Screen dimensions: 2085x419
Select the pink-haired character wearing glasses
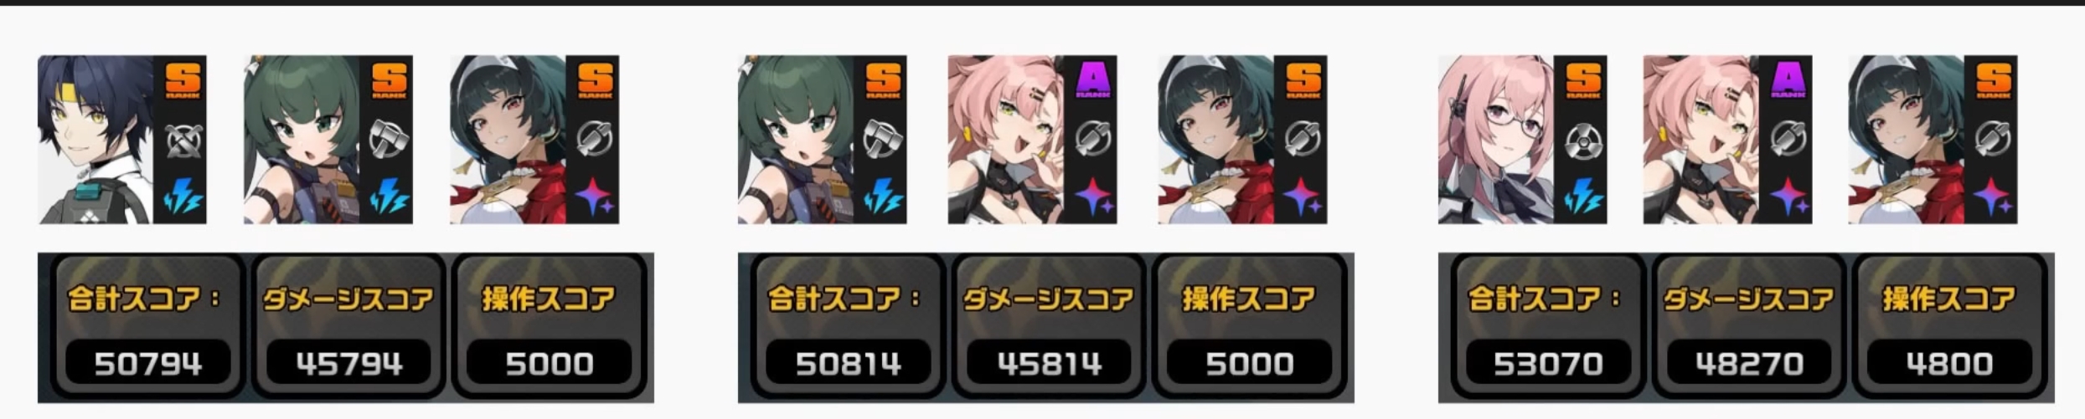pyautogui.click(x=1496, y=140)
